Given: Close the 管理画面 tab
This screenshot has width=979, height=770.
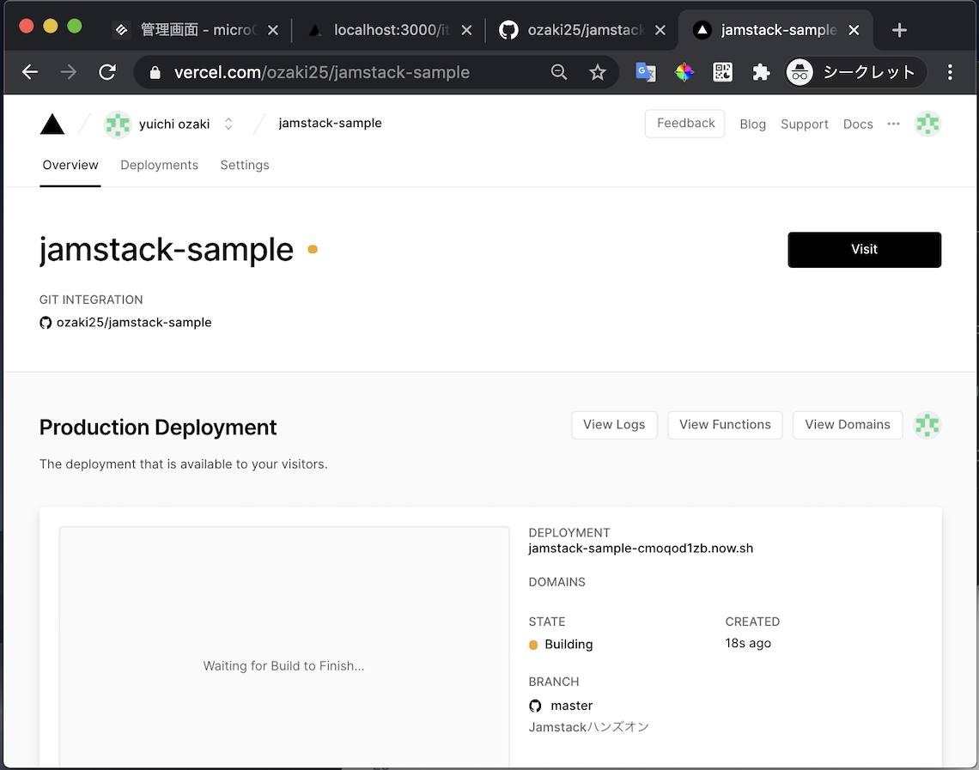Looking at the screenshot, I should pyautogui.click(x=273, y=30).
